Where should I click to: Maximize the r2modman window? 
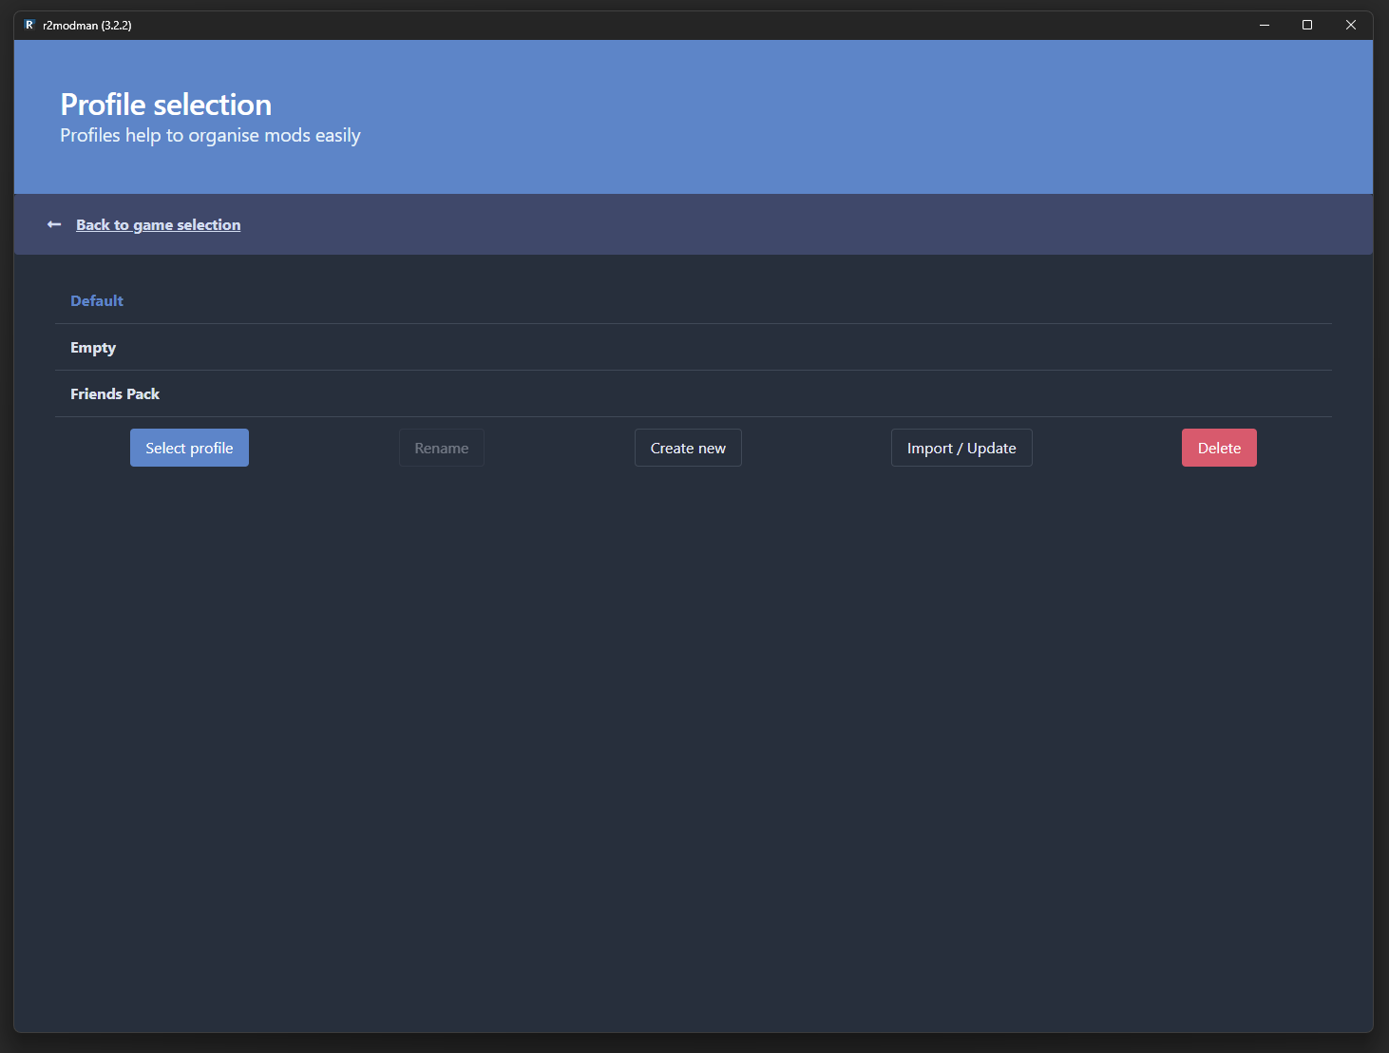tap(1307, 25)
